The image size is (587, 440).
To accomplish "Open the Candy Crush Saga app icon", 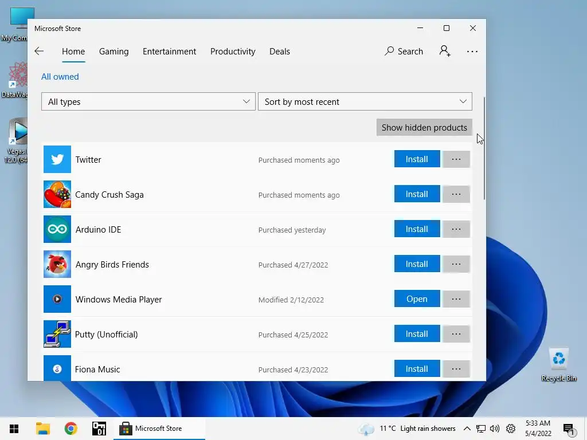I will point(57,194).
